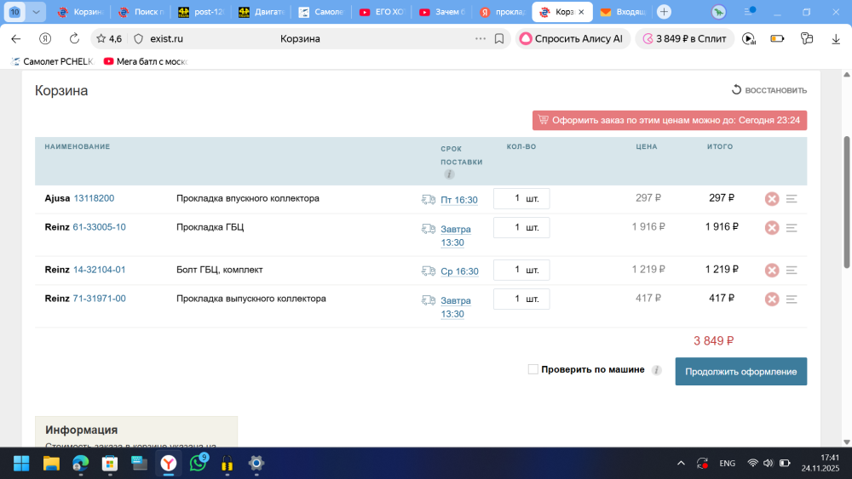This screenshot has width=852, height=479.
Task: Click Пт 16:30 delivery date link
Action: point(458,200)
